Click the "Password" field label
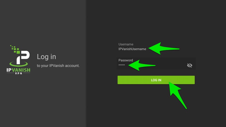Image resolution: width=226 pixels, height=127 pixels. [126, 60]
